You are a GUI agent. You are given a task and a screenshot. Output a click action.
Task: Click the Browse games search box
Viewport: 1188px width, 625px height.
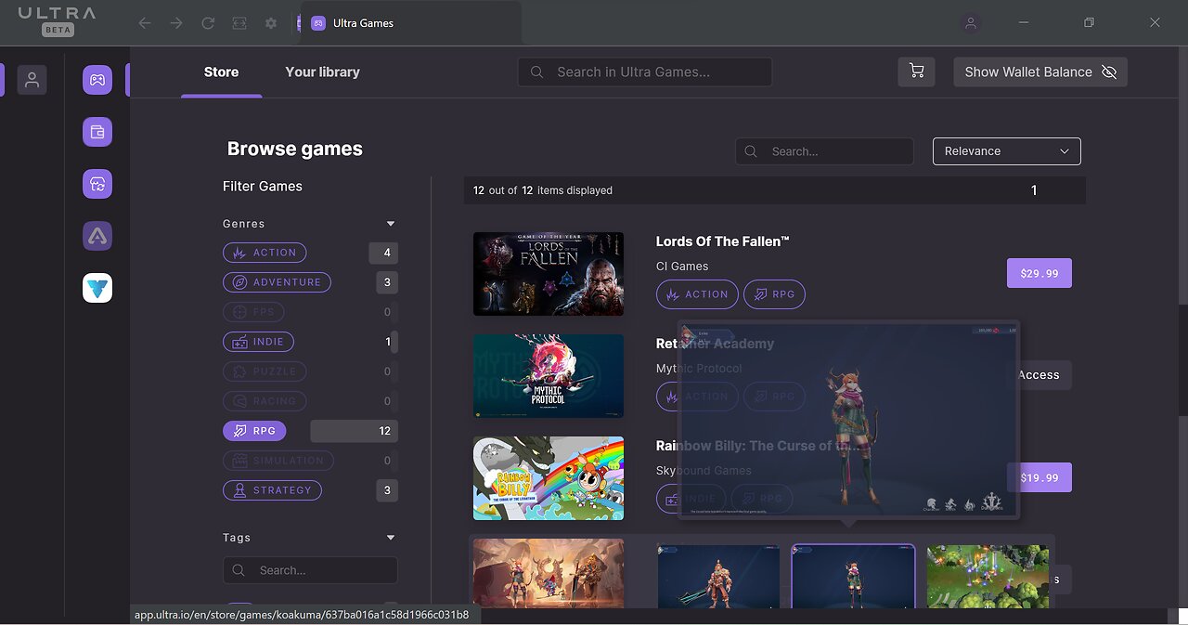click(824, 151)
